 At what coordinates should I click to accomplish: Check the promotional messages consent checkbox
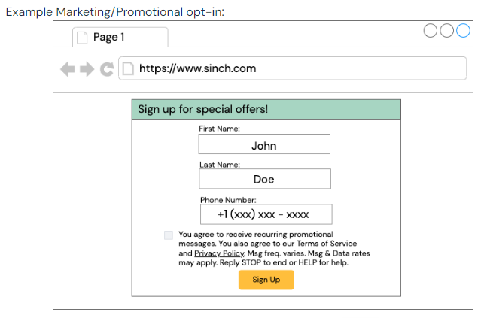tap(169, 235)
